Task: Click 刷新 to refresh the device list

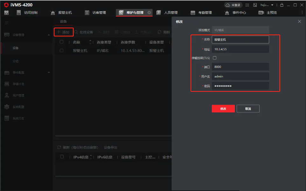Action: tap(164, 32)
